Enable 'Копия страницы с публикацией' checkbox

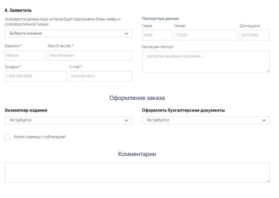(8, 137)
